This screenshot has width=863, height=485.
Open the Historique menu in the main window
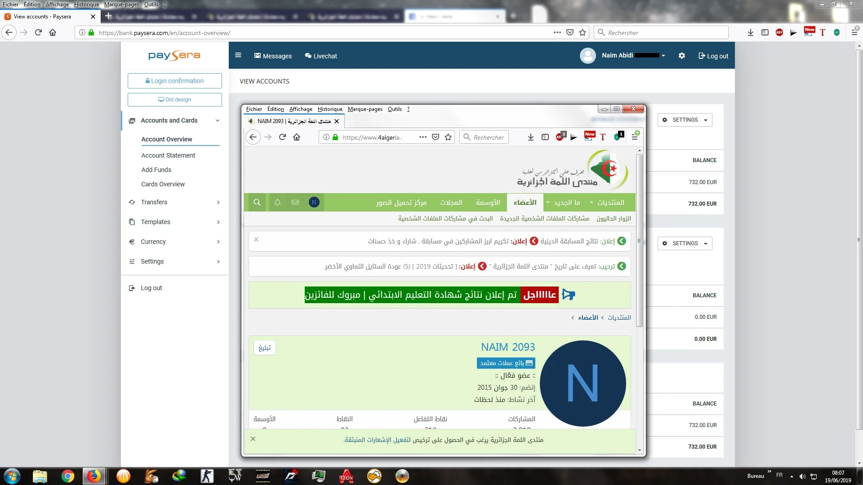pos(86,4)
